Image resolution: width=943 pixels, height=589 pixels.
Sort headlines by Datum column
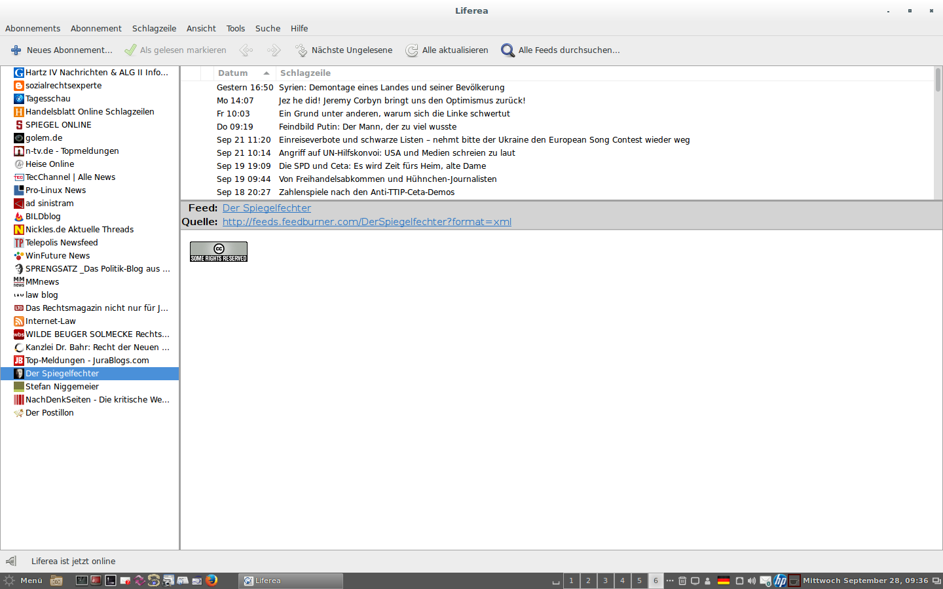point(244,73)
